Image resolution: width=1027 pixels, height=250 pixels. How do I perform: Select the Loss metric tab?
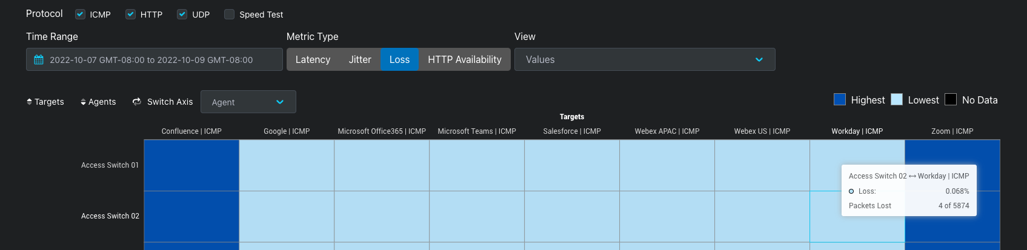click(x=399, y=59)
